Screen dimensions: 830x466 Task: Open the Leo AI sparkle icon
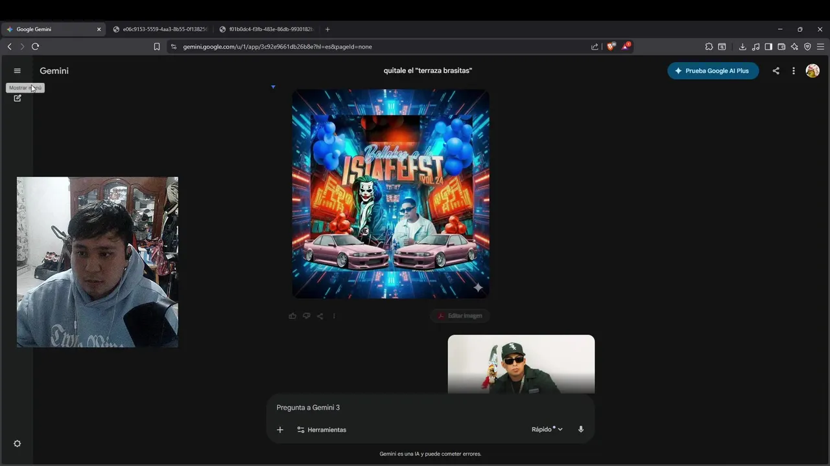tap(794, 47)
